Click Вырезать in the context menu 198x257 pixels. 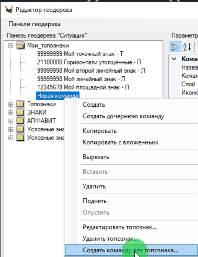point(96,157)
